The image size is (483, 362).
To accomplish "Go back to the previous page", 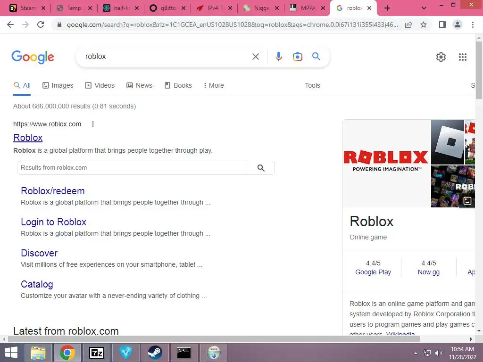I will point(10,25).
